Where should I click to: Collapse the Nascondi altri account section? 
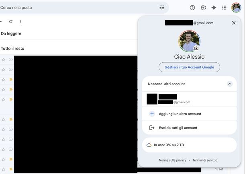click(x=229, y=84)
